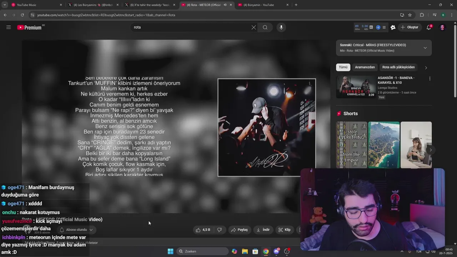The height and width of the screenshot is (257, 457).
Task: Click the white star-shaped extension icon
Action: pos(393,27)
